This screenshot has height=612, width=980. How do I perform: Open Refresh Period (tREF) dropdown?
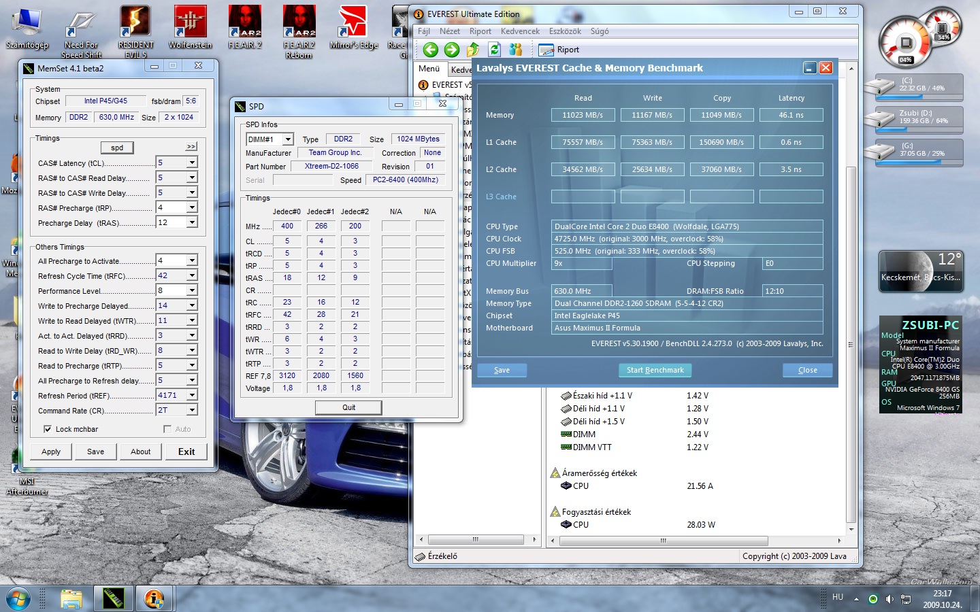192,395
